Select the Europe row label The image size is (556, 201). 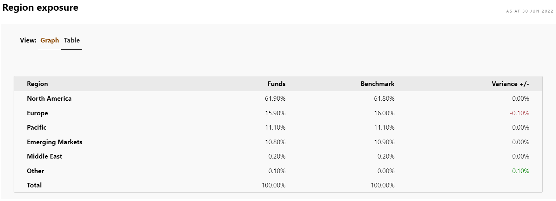(37, 113)
